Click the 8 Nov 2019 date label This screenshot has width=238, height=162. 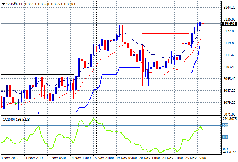10,158
